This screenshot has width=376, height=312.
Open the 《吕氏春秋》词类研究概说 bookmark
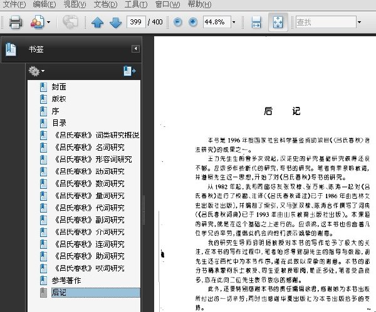click(x=97, y=135)
